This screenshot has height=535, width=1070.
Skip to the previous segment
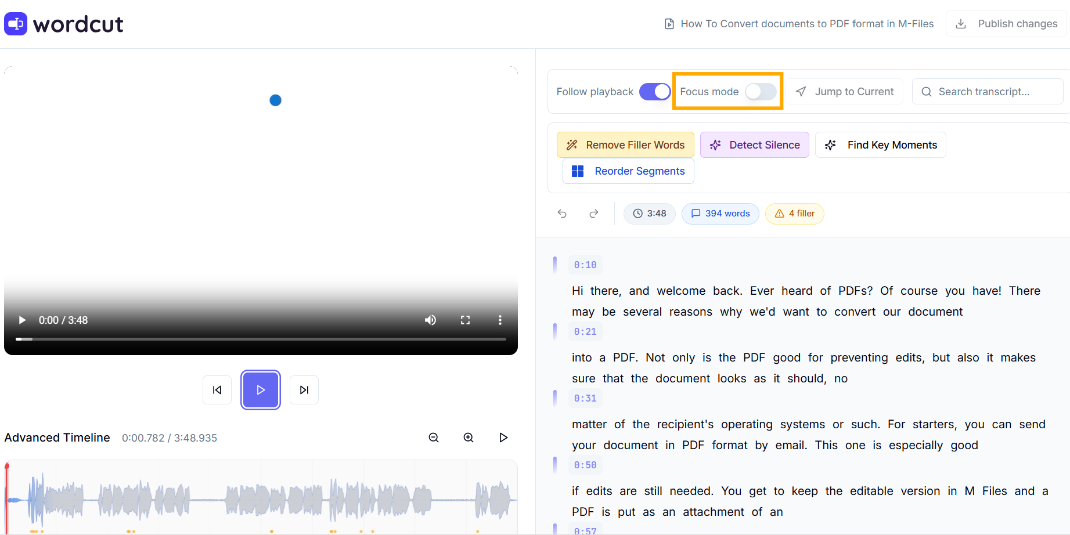click(217, 390)
